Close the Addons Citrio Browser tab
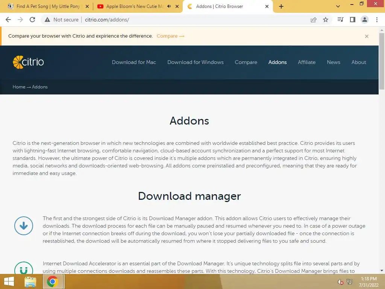The width and height of the screenshot is (385, 289). tap(267, 6)
